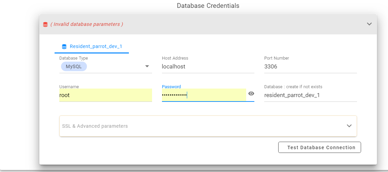Click the Database Type label
The height and width of the screenshot is (172, 388).
74,58
